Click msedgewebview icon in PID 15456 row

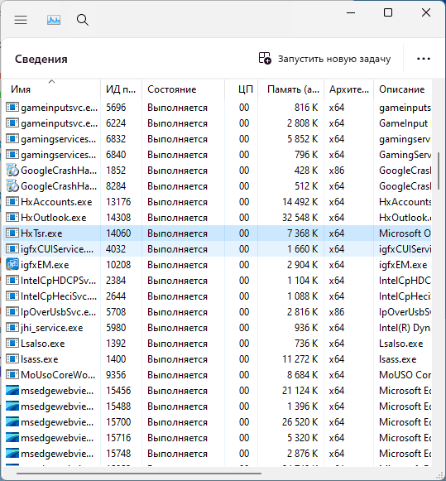pyautogui.click(x=12, y=391)
